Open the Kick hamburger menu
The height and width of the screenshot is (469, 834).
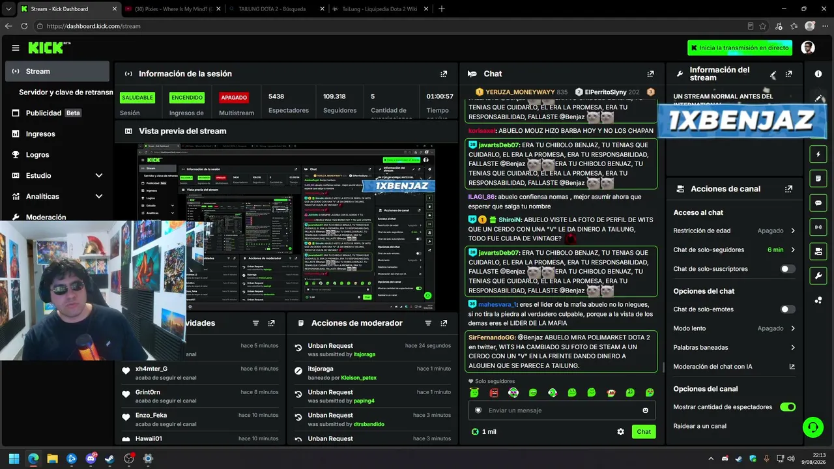(x=16, y=48)
